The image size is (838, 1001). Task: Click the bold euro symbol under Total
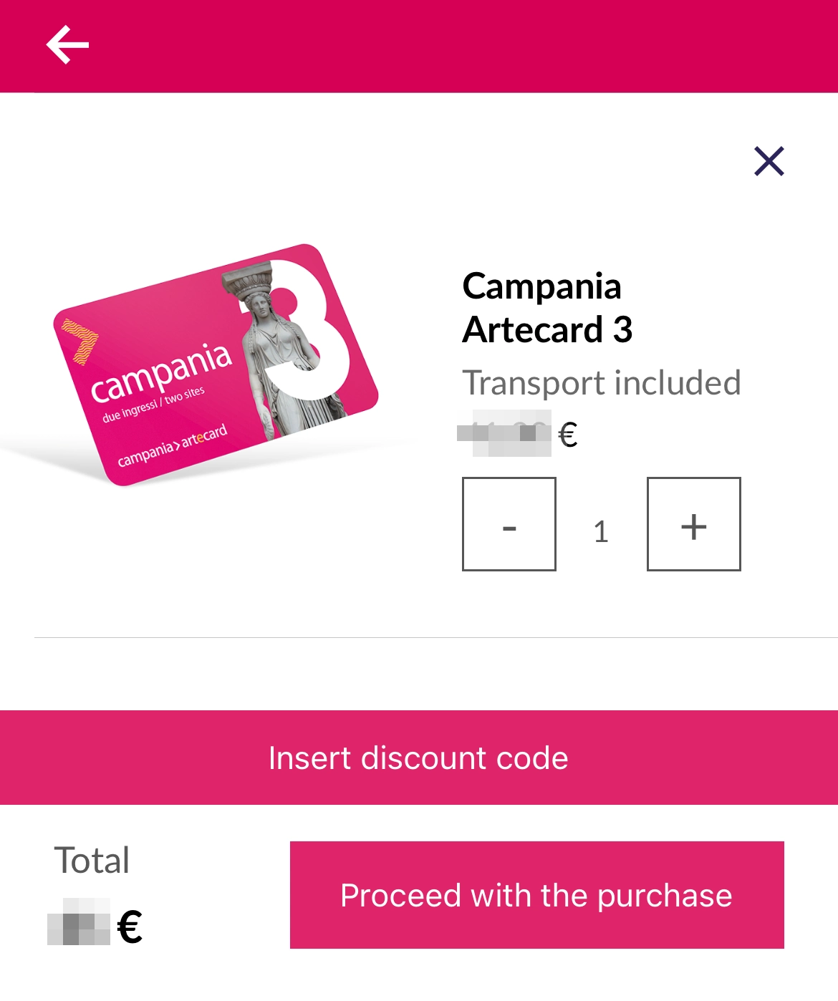130,927
